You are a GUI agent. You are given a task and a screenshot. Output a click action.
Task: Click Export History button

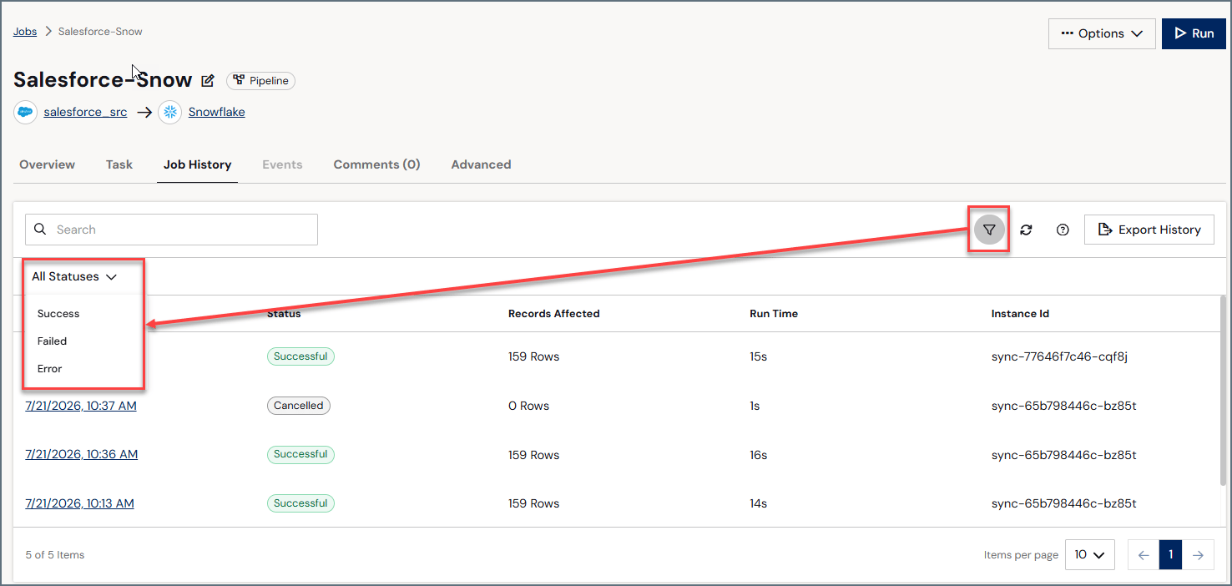pos(1149,230)
